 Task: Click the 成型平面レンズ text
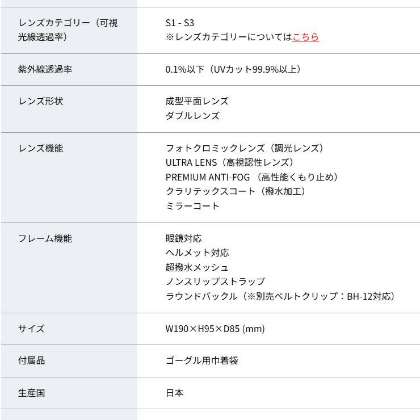pos(197,102)
